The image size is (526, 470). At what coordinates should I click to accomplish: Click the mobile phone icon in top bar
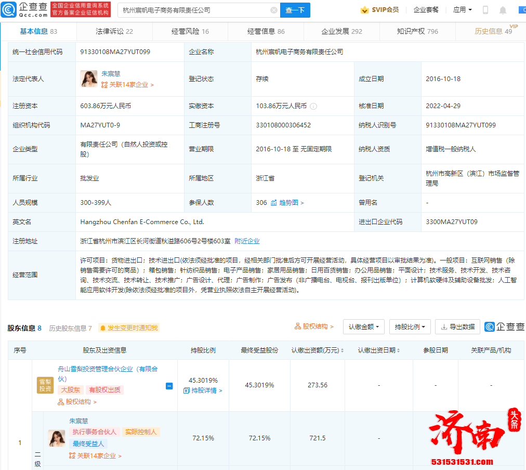coord(484,10)
